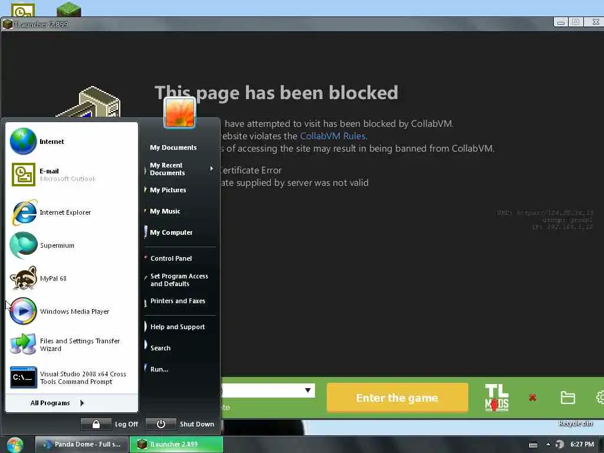
Task: Expand the version dropdown in TLauncher
Action: coord(307,390)
